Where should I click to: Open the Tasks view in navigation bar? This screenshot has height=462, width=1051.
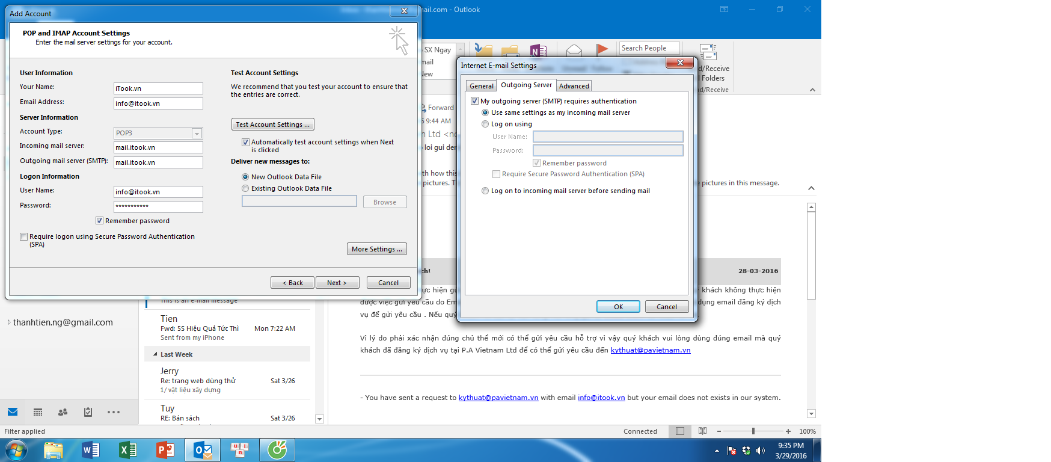(x=88, y=412)
